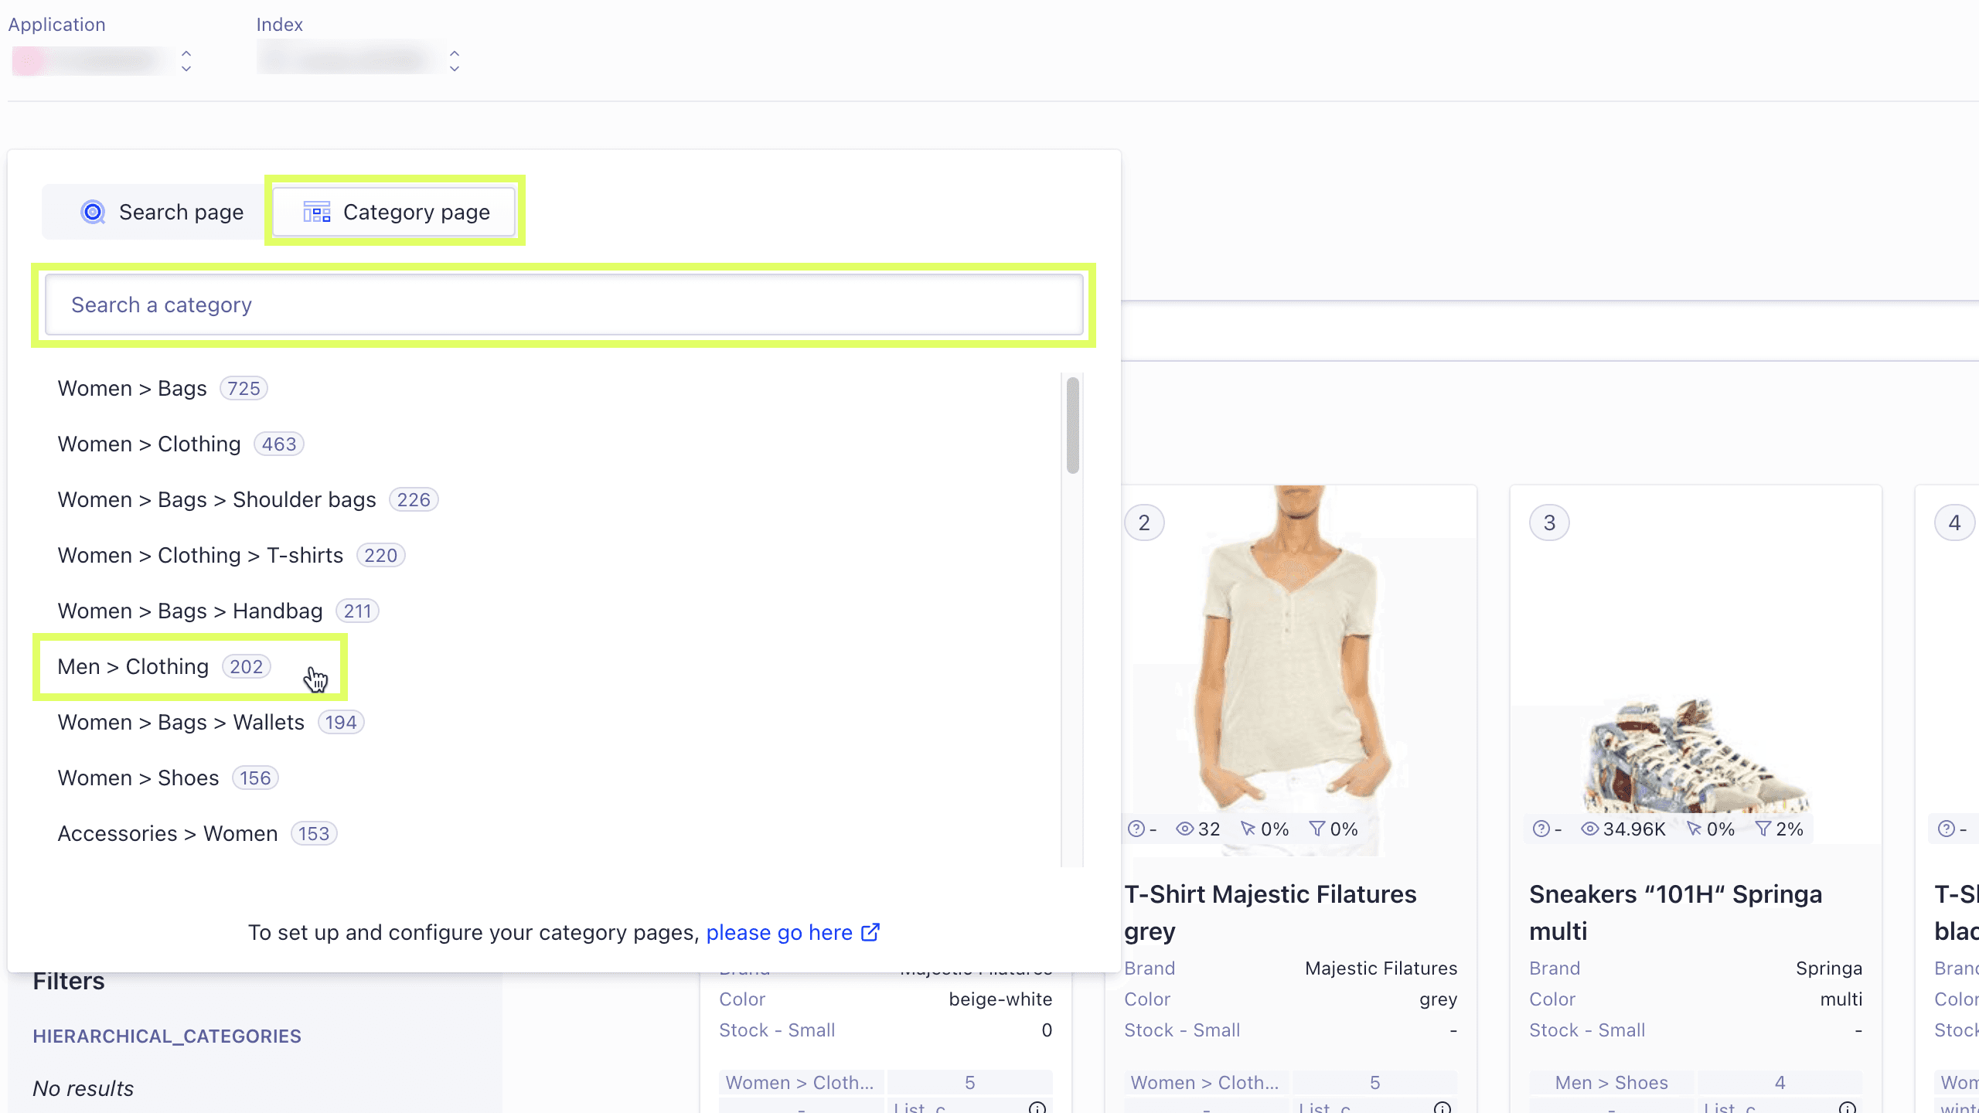Image resolution: width=1979 pixels, height=1113 pixels.
Task: Click cursor click-rate icon on T-Shirt card
Action: (1248, 829)
